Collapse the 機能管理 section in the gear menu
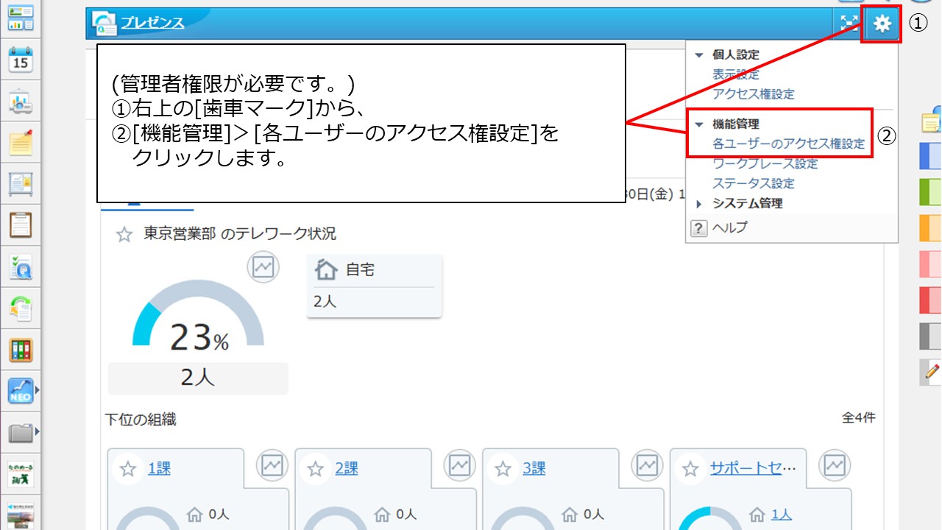942x530 pixels. [x=698, y=124]
